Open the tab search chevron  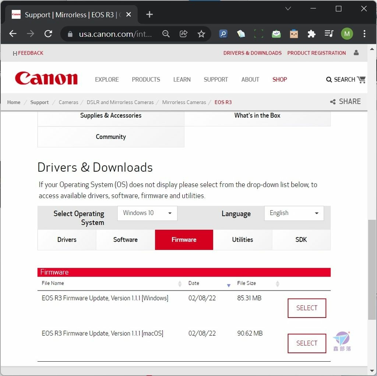(288, 9)
